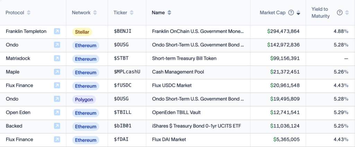Toggle Yield to Maturity sort arrows
This screenshot has width=355, height=147.
point(347,13)
